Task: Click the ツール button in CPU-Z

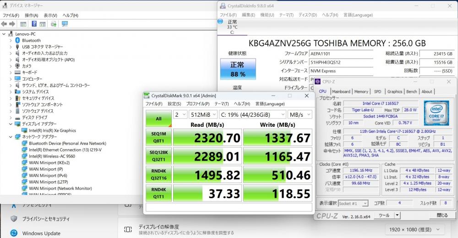Action: (384, 215)
